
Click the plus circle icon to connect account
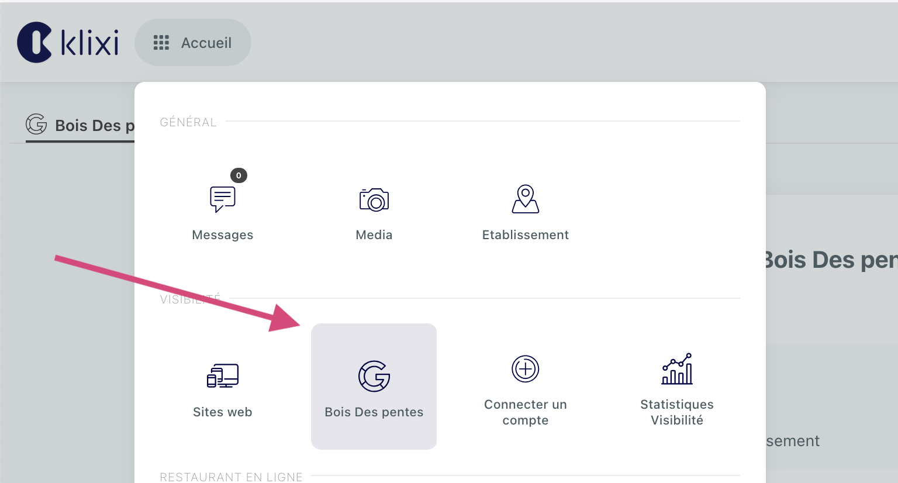(x=526, y=369)
